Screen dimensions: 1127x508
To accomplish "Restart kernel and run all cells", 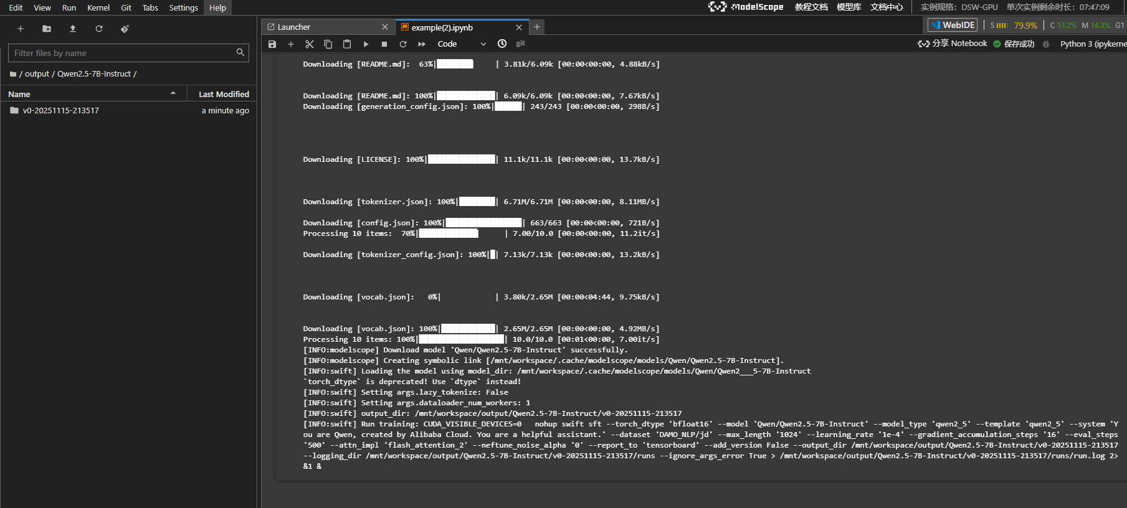I will [422, 44].
